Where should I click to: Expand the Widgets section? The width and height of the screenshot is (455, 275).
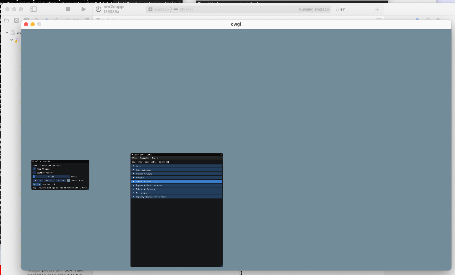point(177,178)
